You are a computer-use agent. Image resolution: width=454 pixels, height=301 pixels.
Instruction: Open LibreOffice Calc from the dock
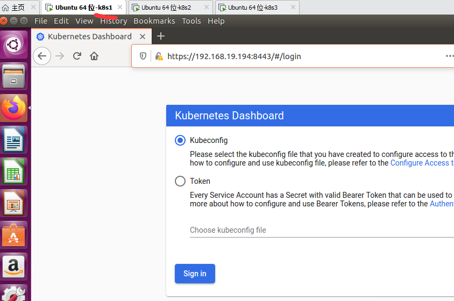(13, 171)
